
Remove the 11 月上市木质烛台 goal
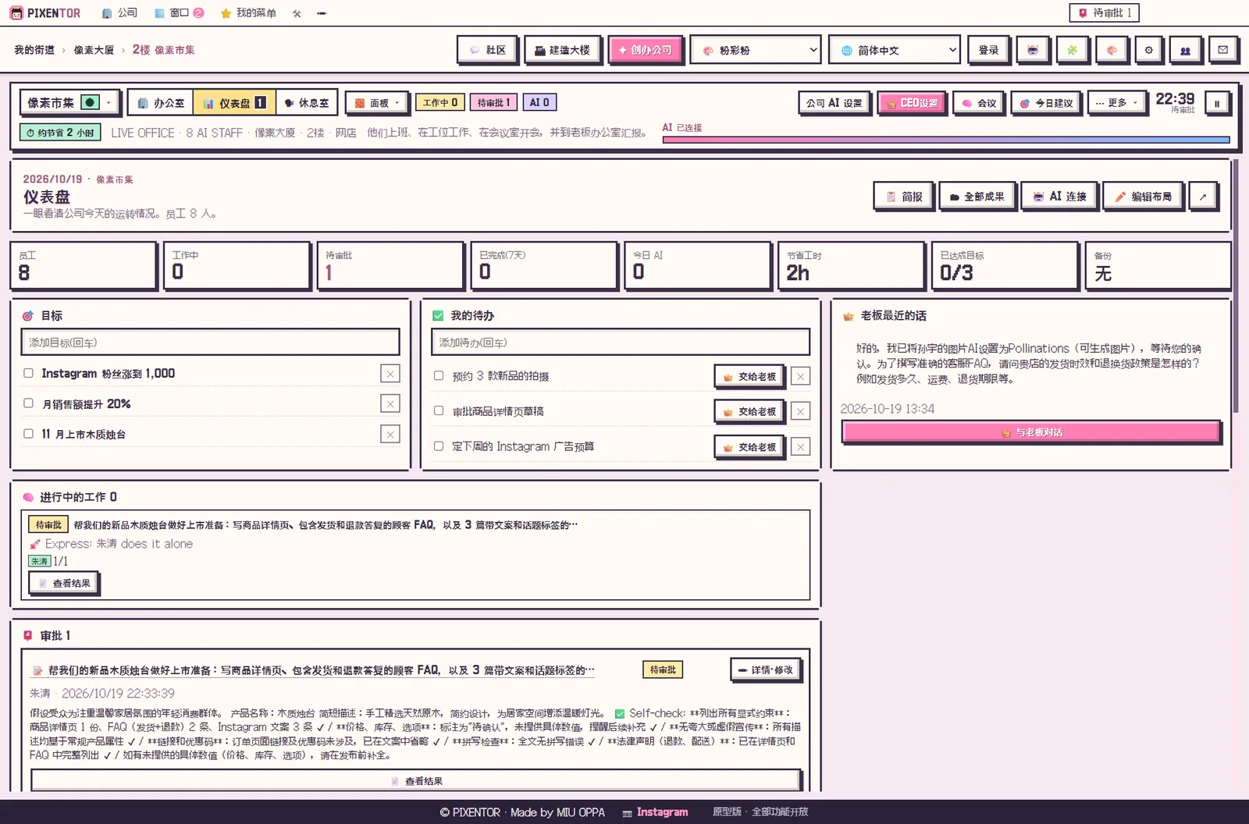tap(390, 434)
